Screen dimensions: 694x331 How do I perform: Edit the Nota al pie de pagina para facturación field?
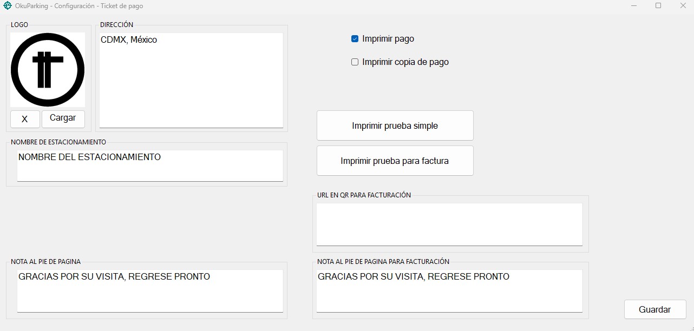coord(449,291)
